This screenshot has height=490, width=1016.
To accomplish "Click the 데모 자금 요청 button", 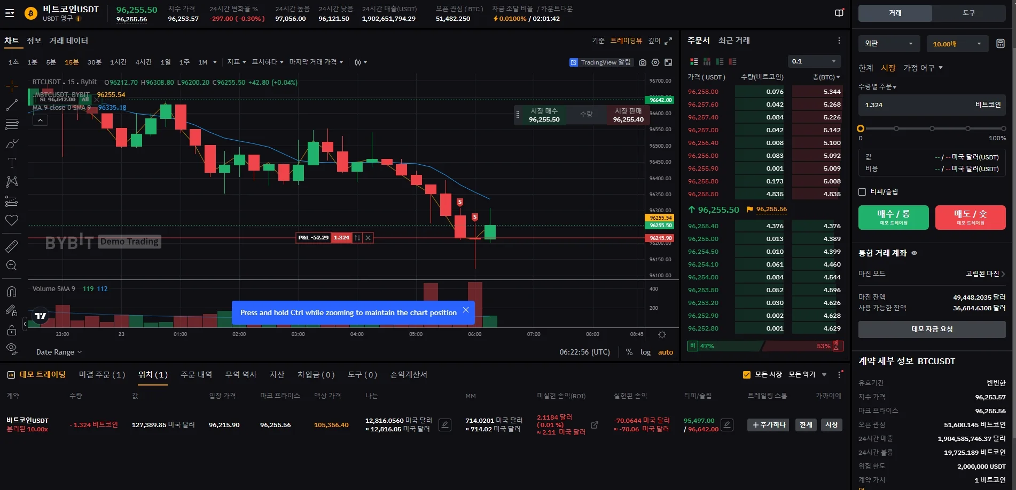I will [932, 329].
